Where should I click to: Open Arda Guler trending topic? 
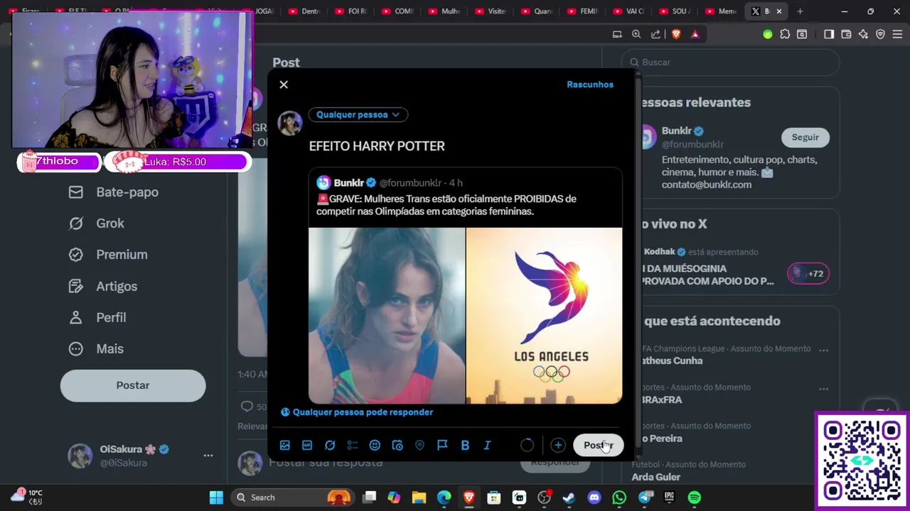click(656, 477)
